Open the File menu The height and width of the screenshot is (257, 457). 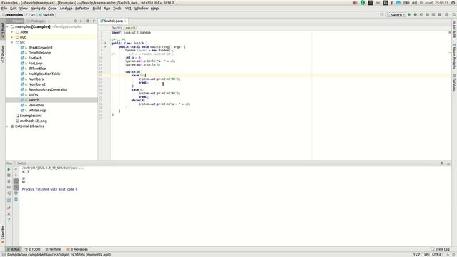click(x=4, y=9)
